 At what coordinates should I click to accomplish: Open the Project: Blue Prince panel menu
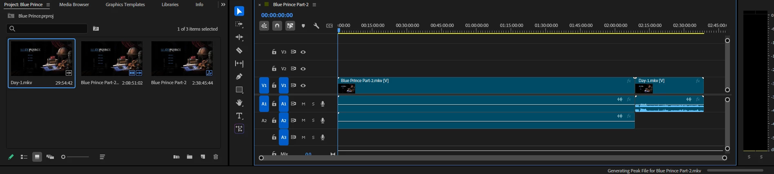click(x=48, y=4)
